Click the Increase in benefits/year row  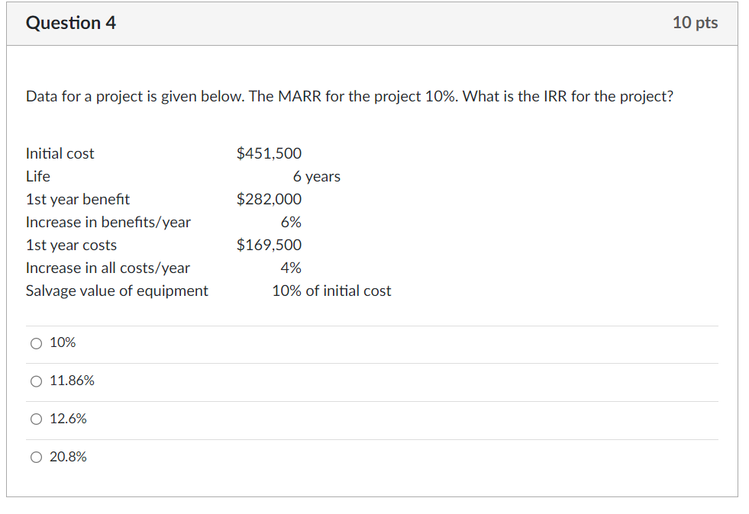108,222
